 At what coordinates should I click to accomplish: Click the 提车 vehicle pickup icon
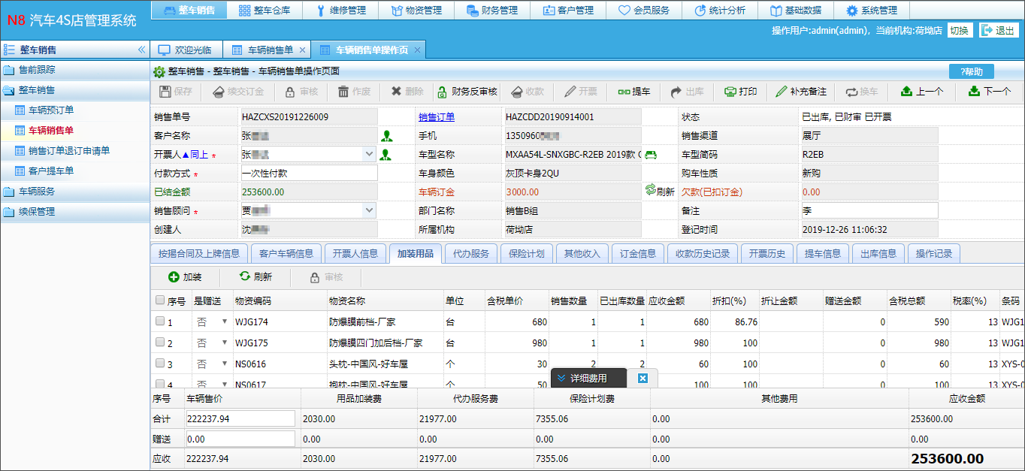[635, 92]
